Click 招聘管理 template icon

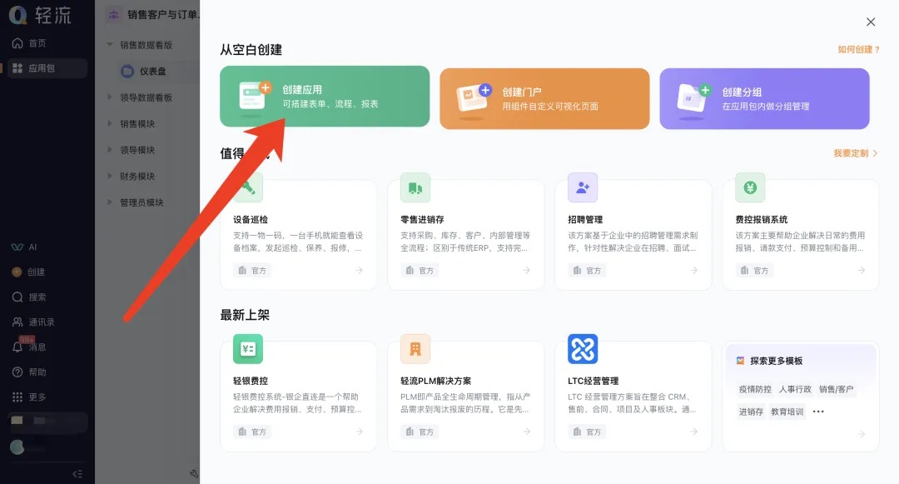click(583, 187)
